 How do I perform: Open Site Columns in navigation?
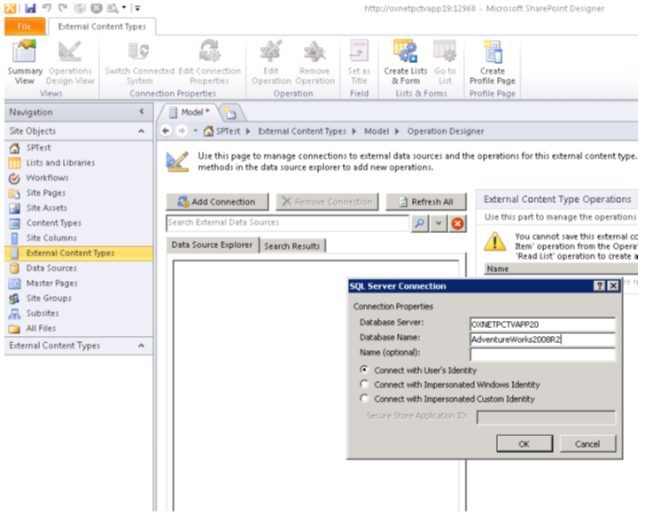coord(51,238)
